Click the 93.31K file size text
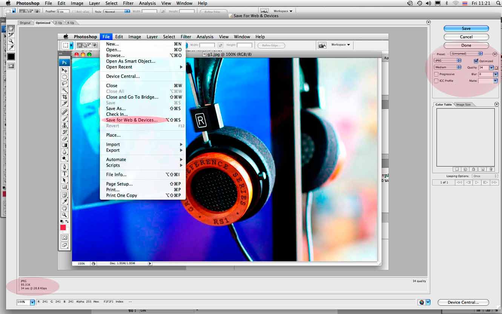The height and width of the screenshot is (314, 502). tap(25, 285)
